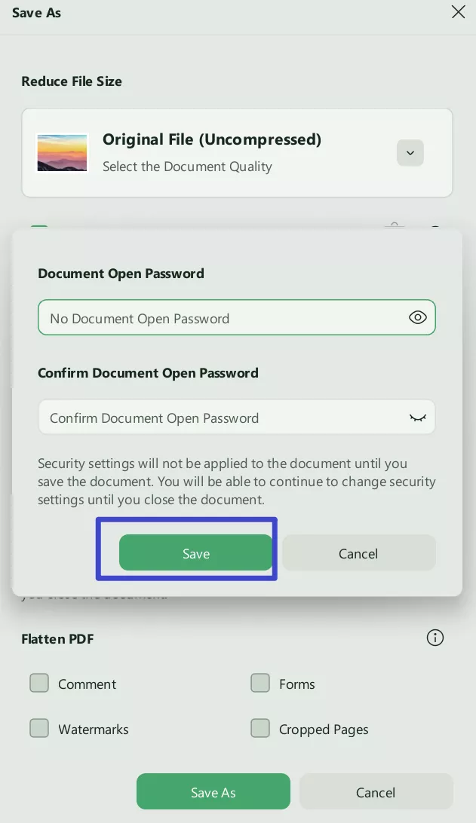Expand the Document Quality dropdown
The height and width of the screenshot is (823, 476).
410,152
